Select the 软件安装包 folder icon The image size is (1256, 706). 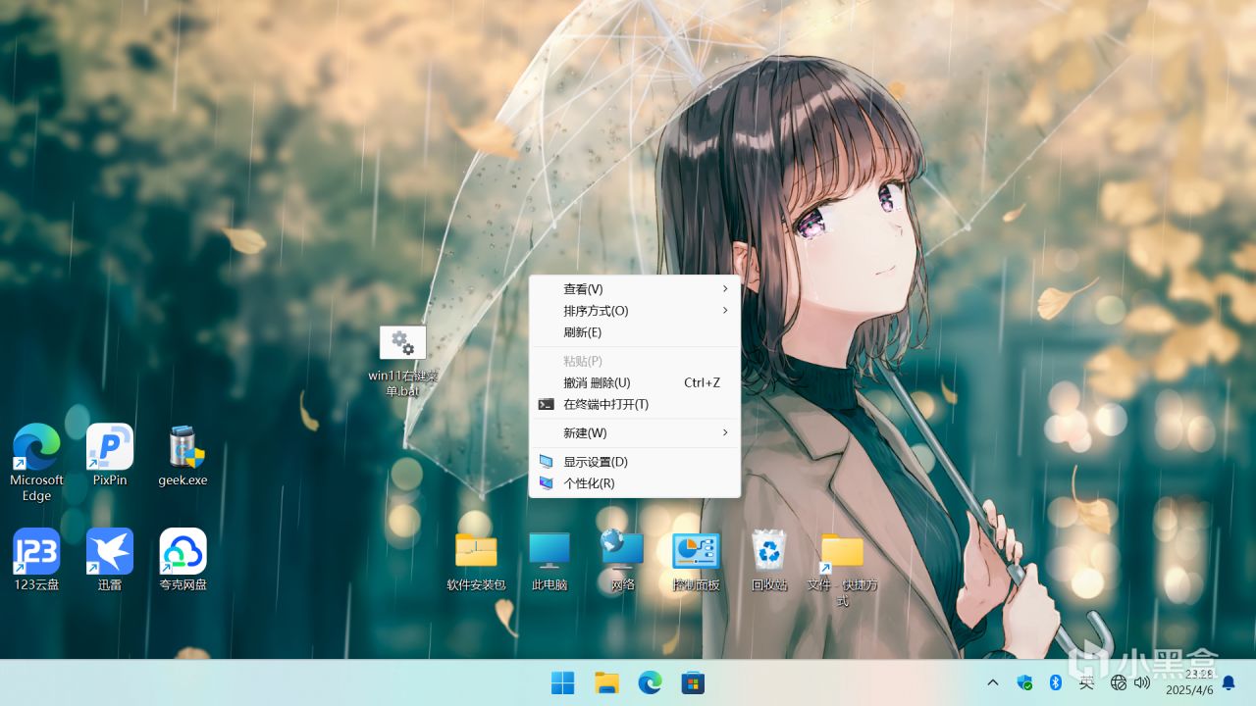476,550
